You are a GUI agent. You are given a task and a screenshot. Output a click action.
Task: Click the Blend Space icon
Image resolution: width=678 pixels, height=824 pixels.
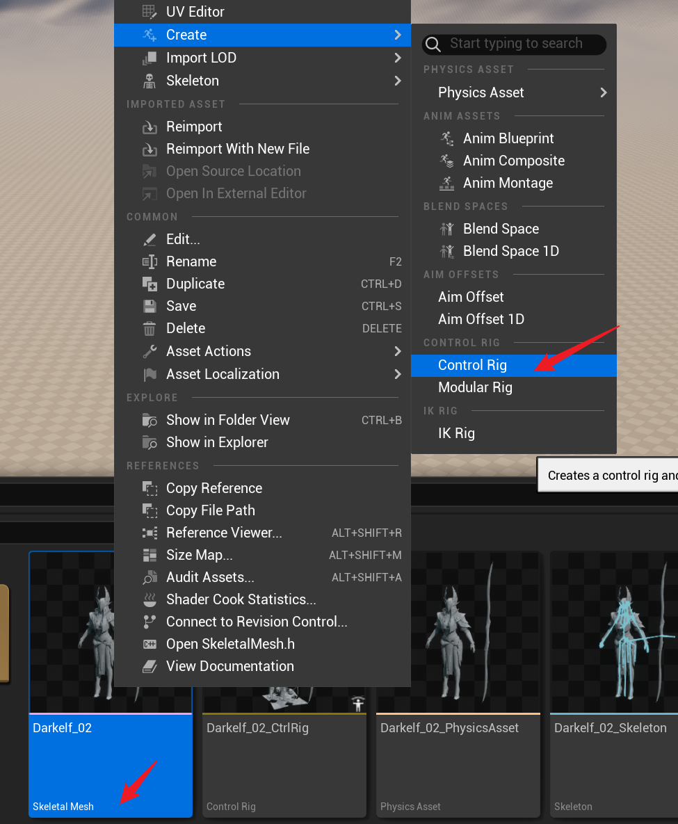446,229
